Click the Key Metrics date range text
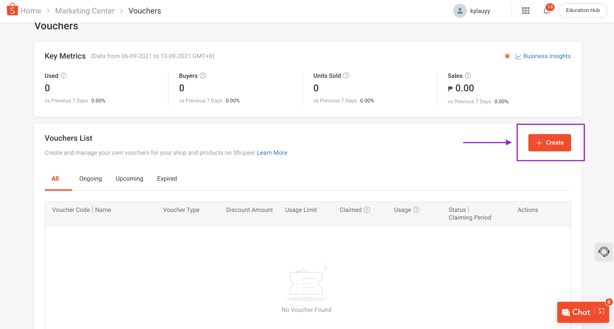The image size is (614, 329). pyautogui.click(x=153, y=56)
